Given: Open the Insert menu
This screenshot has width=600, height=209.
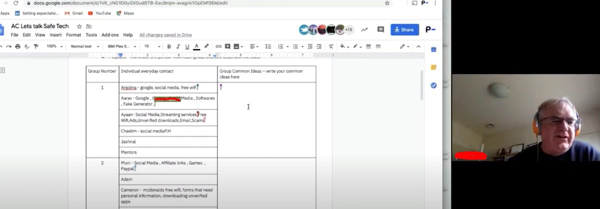Looking at the screenshot, I should click(55, 35).
